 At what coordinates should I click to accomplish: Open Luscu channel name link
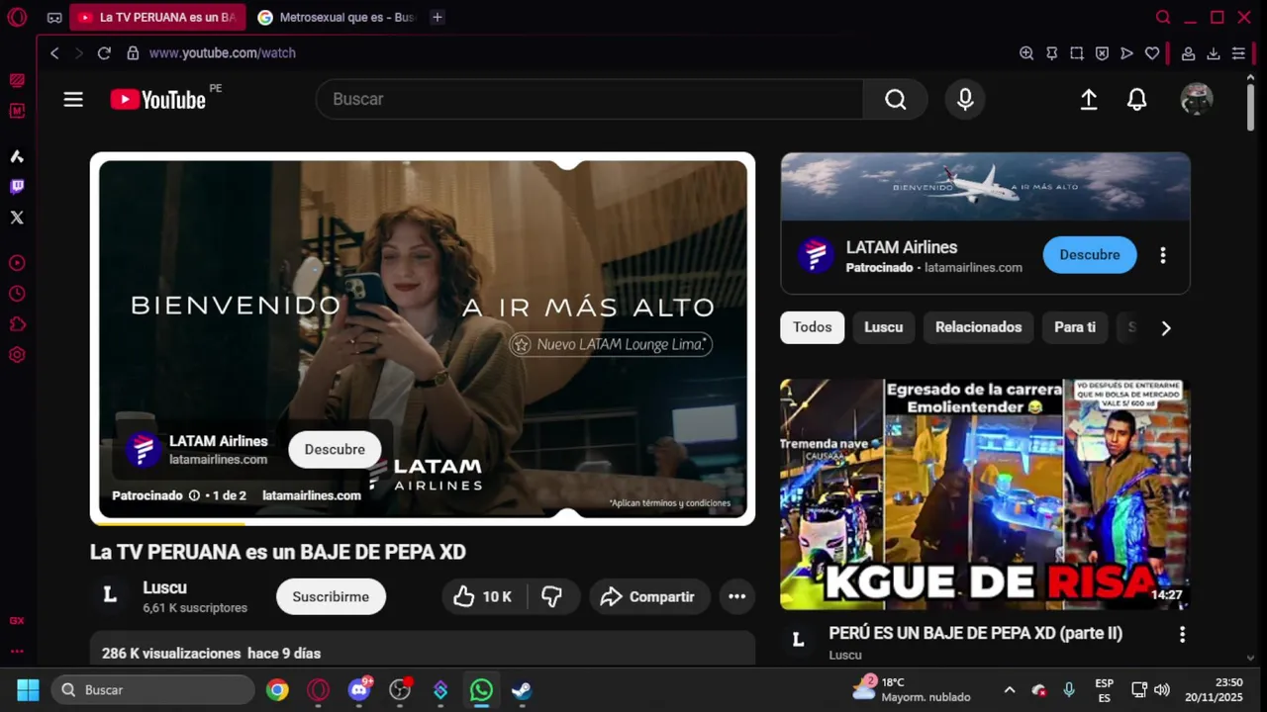pos(164,587)
